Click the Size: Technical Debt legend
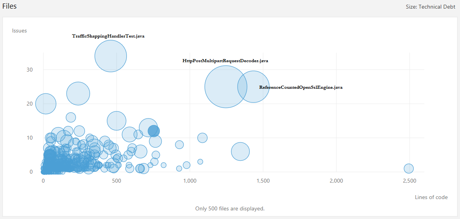Screen dimensions: 460x219 click(430, 7)
